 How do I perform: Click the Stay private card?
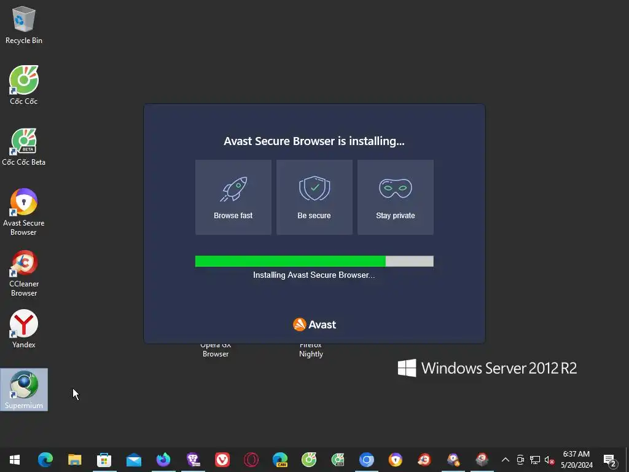395,197
